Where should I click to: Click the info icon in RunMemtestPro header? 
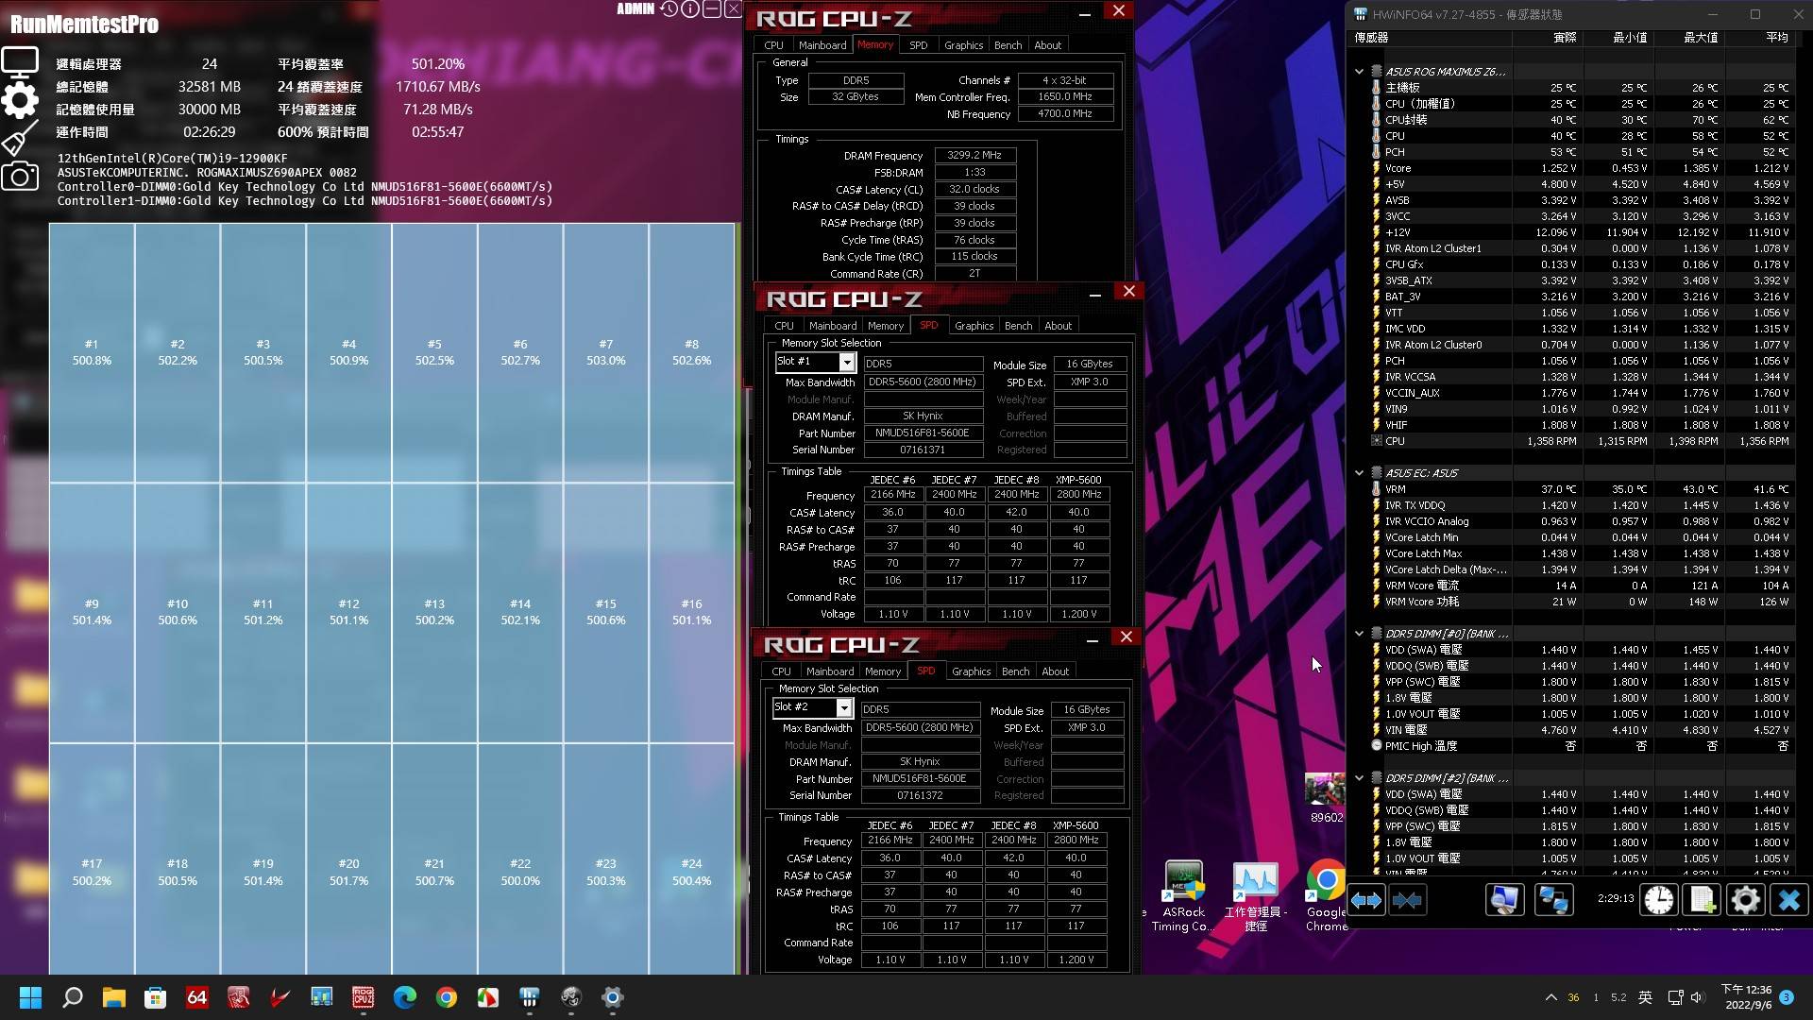pos(690,9)
